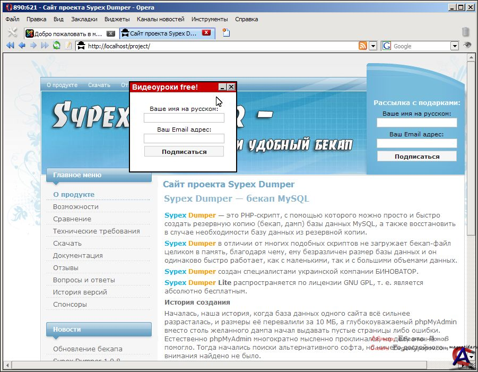Expand the address bar history dropdown

pyautogui.click(x=373, y=46)
